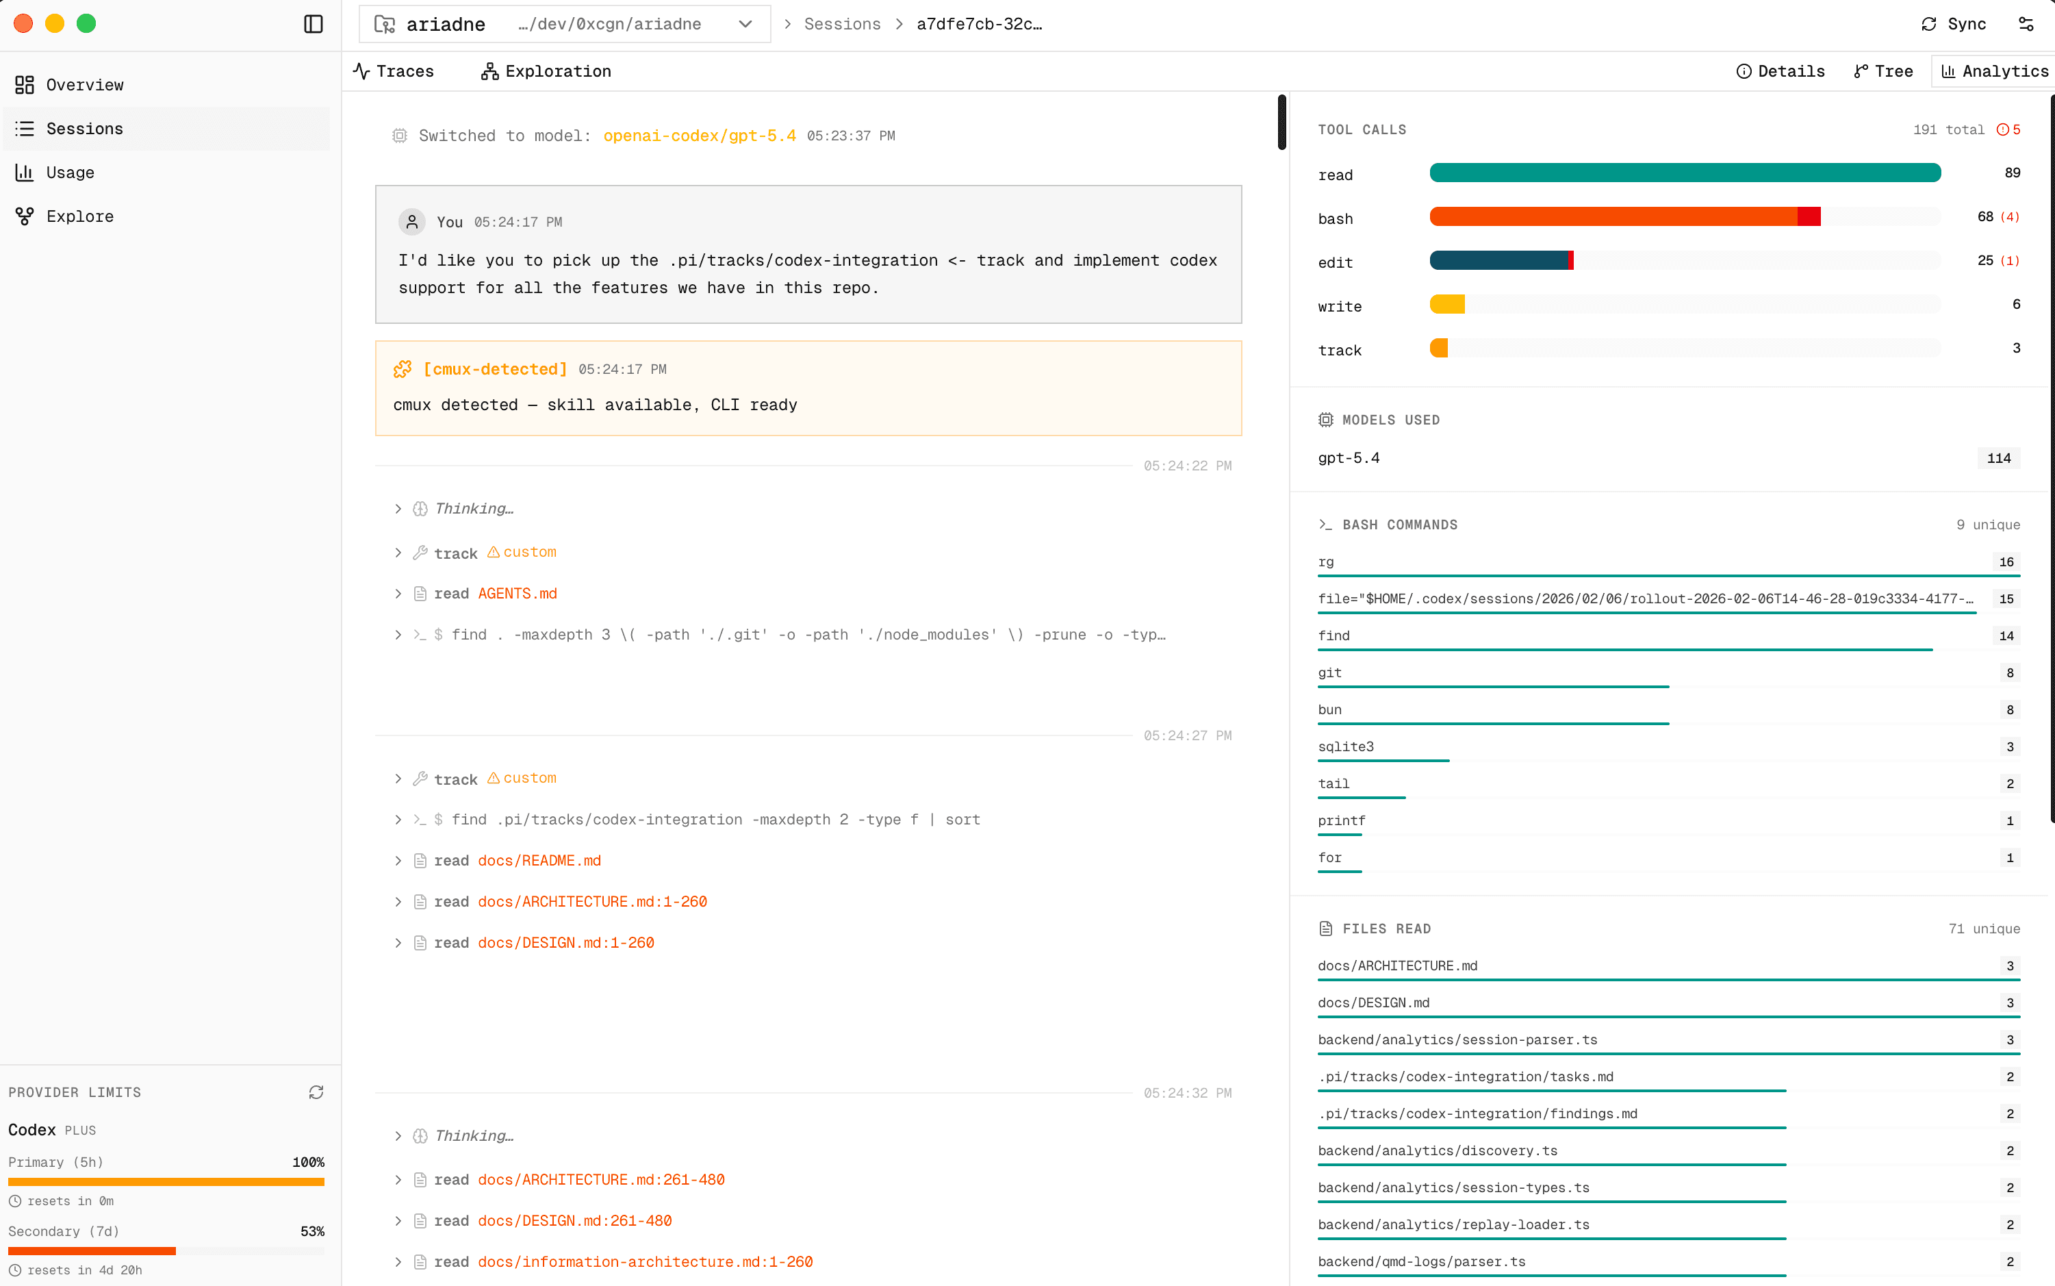This screenshot has width=2055, height=1286.
Task: Open the Explore section
Action: tap(79, 216)
